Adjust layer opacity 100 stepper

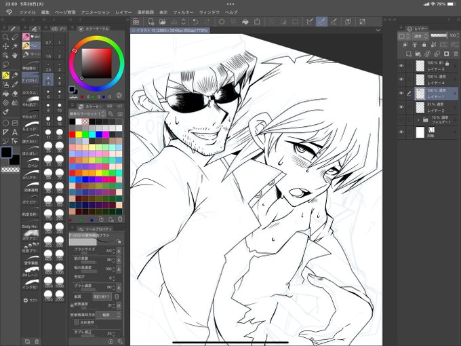[x=458, y=35]
